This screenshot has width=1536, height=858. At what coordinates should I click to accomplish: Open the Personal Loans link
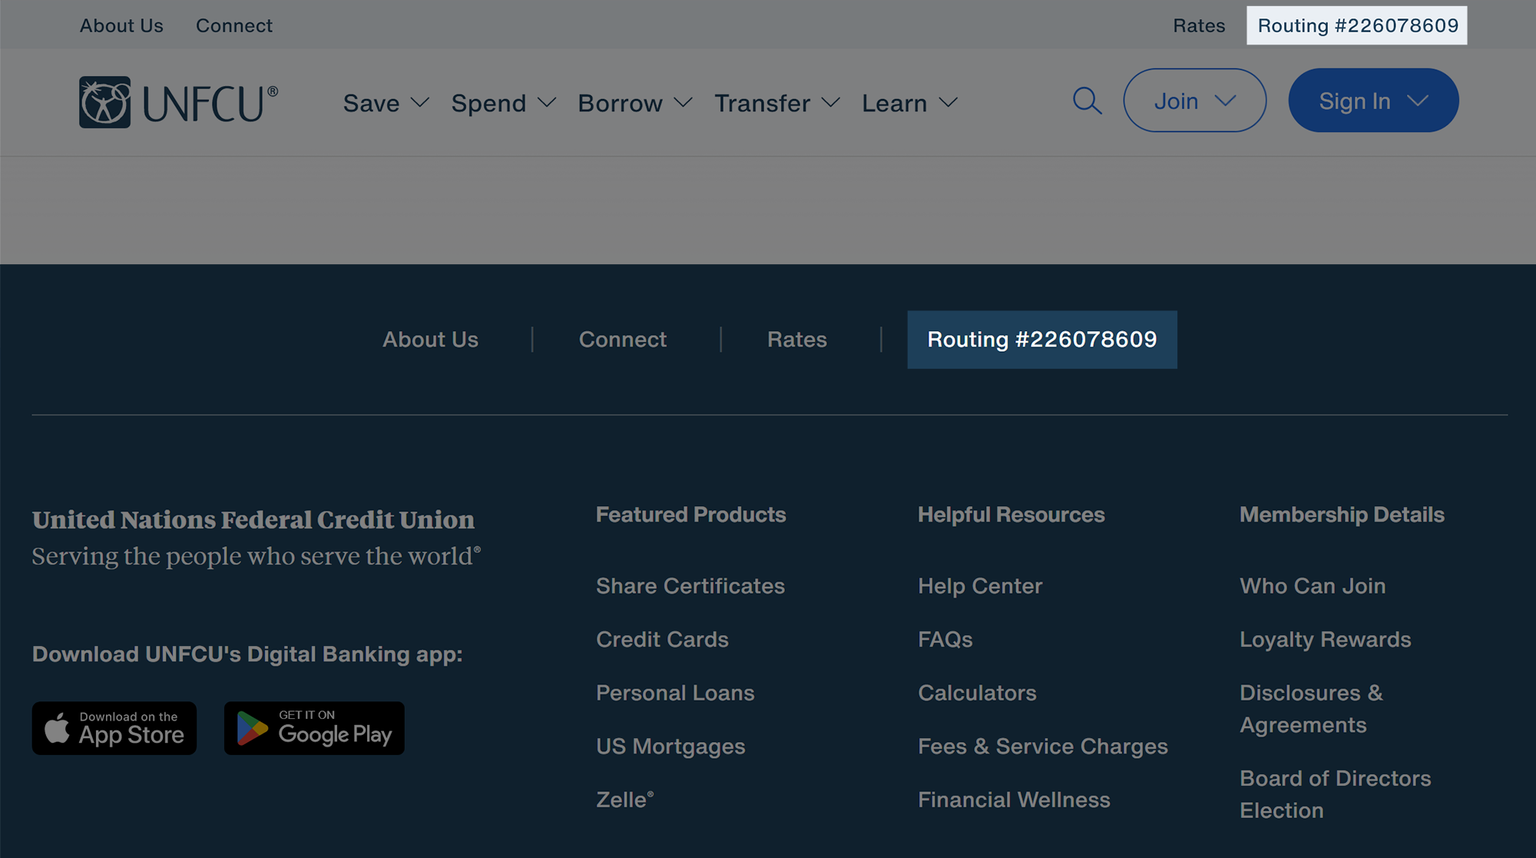[x=675, y=693]
